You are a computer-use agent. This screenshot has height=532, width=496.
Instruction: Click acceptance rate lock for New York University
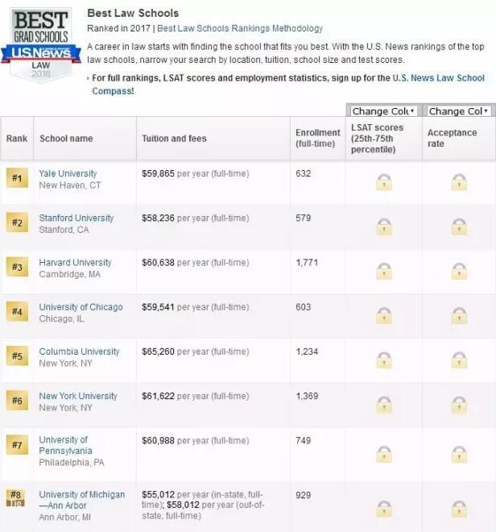(459, 404)
